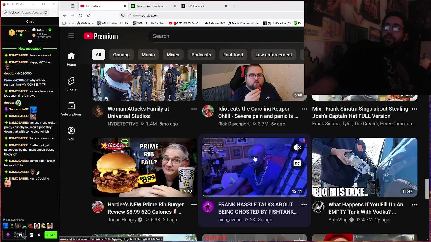
Task: Open the vodka tank BIG MISTAKE thumbnail
Action: tap(365, 167)
